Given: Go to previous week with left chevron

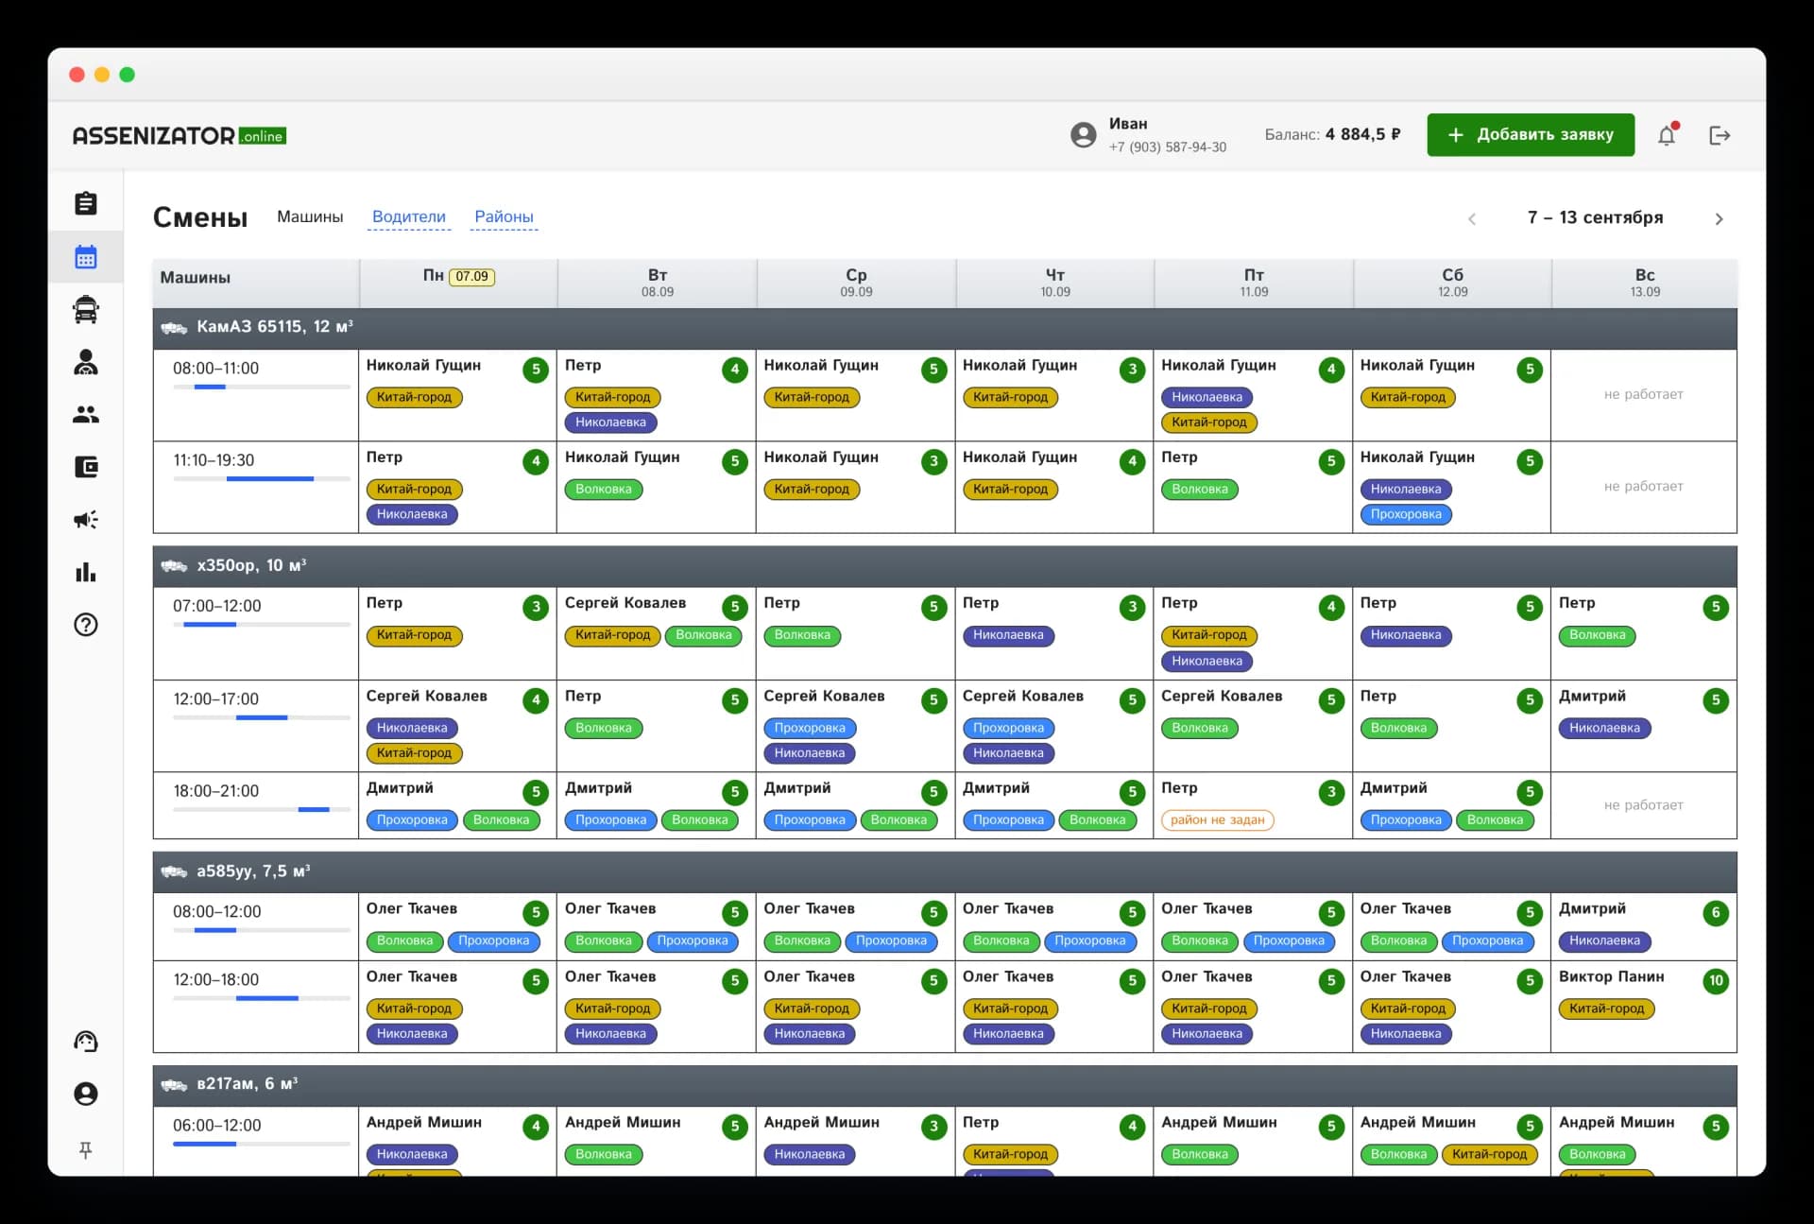Looking at the screenshot, I should click(x=1472, y=218).
